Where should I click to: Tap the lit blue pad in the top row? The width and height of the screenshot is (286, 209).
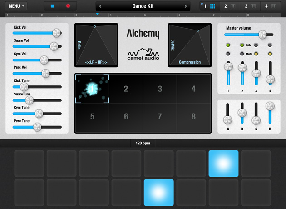click(x=223, y=164)
